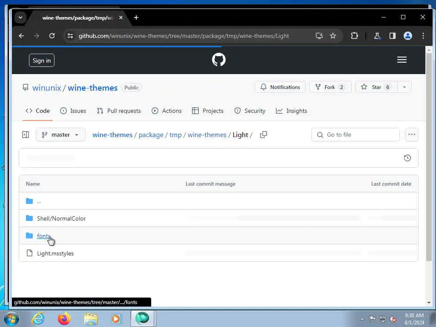The height and width of the screenshot is (327, 436).
Task: Toggle the browser side panel
Action: click(392, 36)
